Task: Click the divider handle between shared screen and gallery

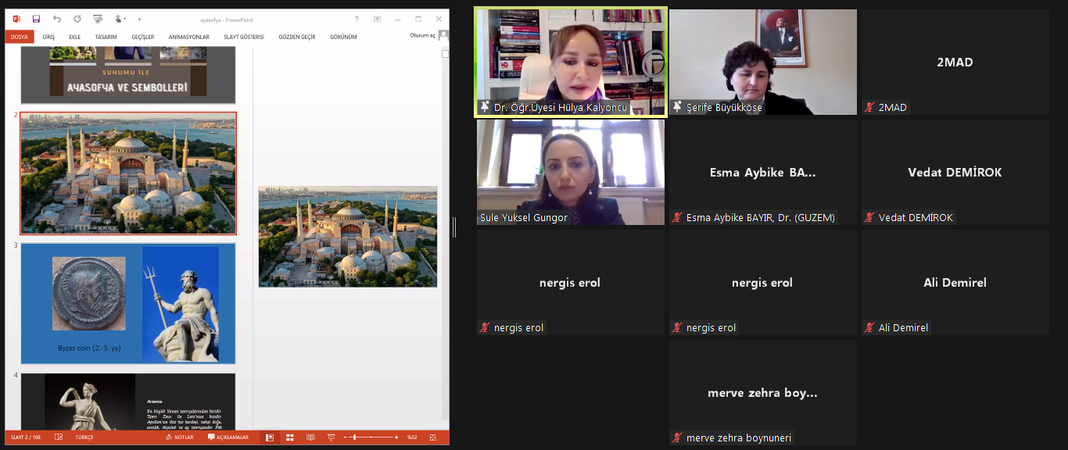Action: click(454, 227)
